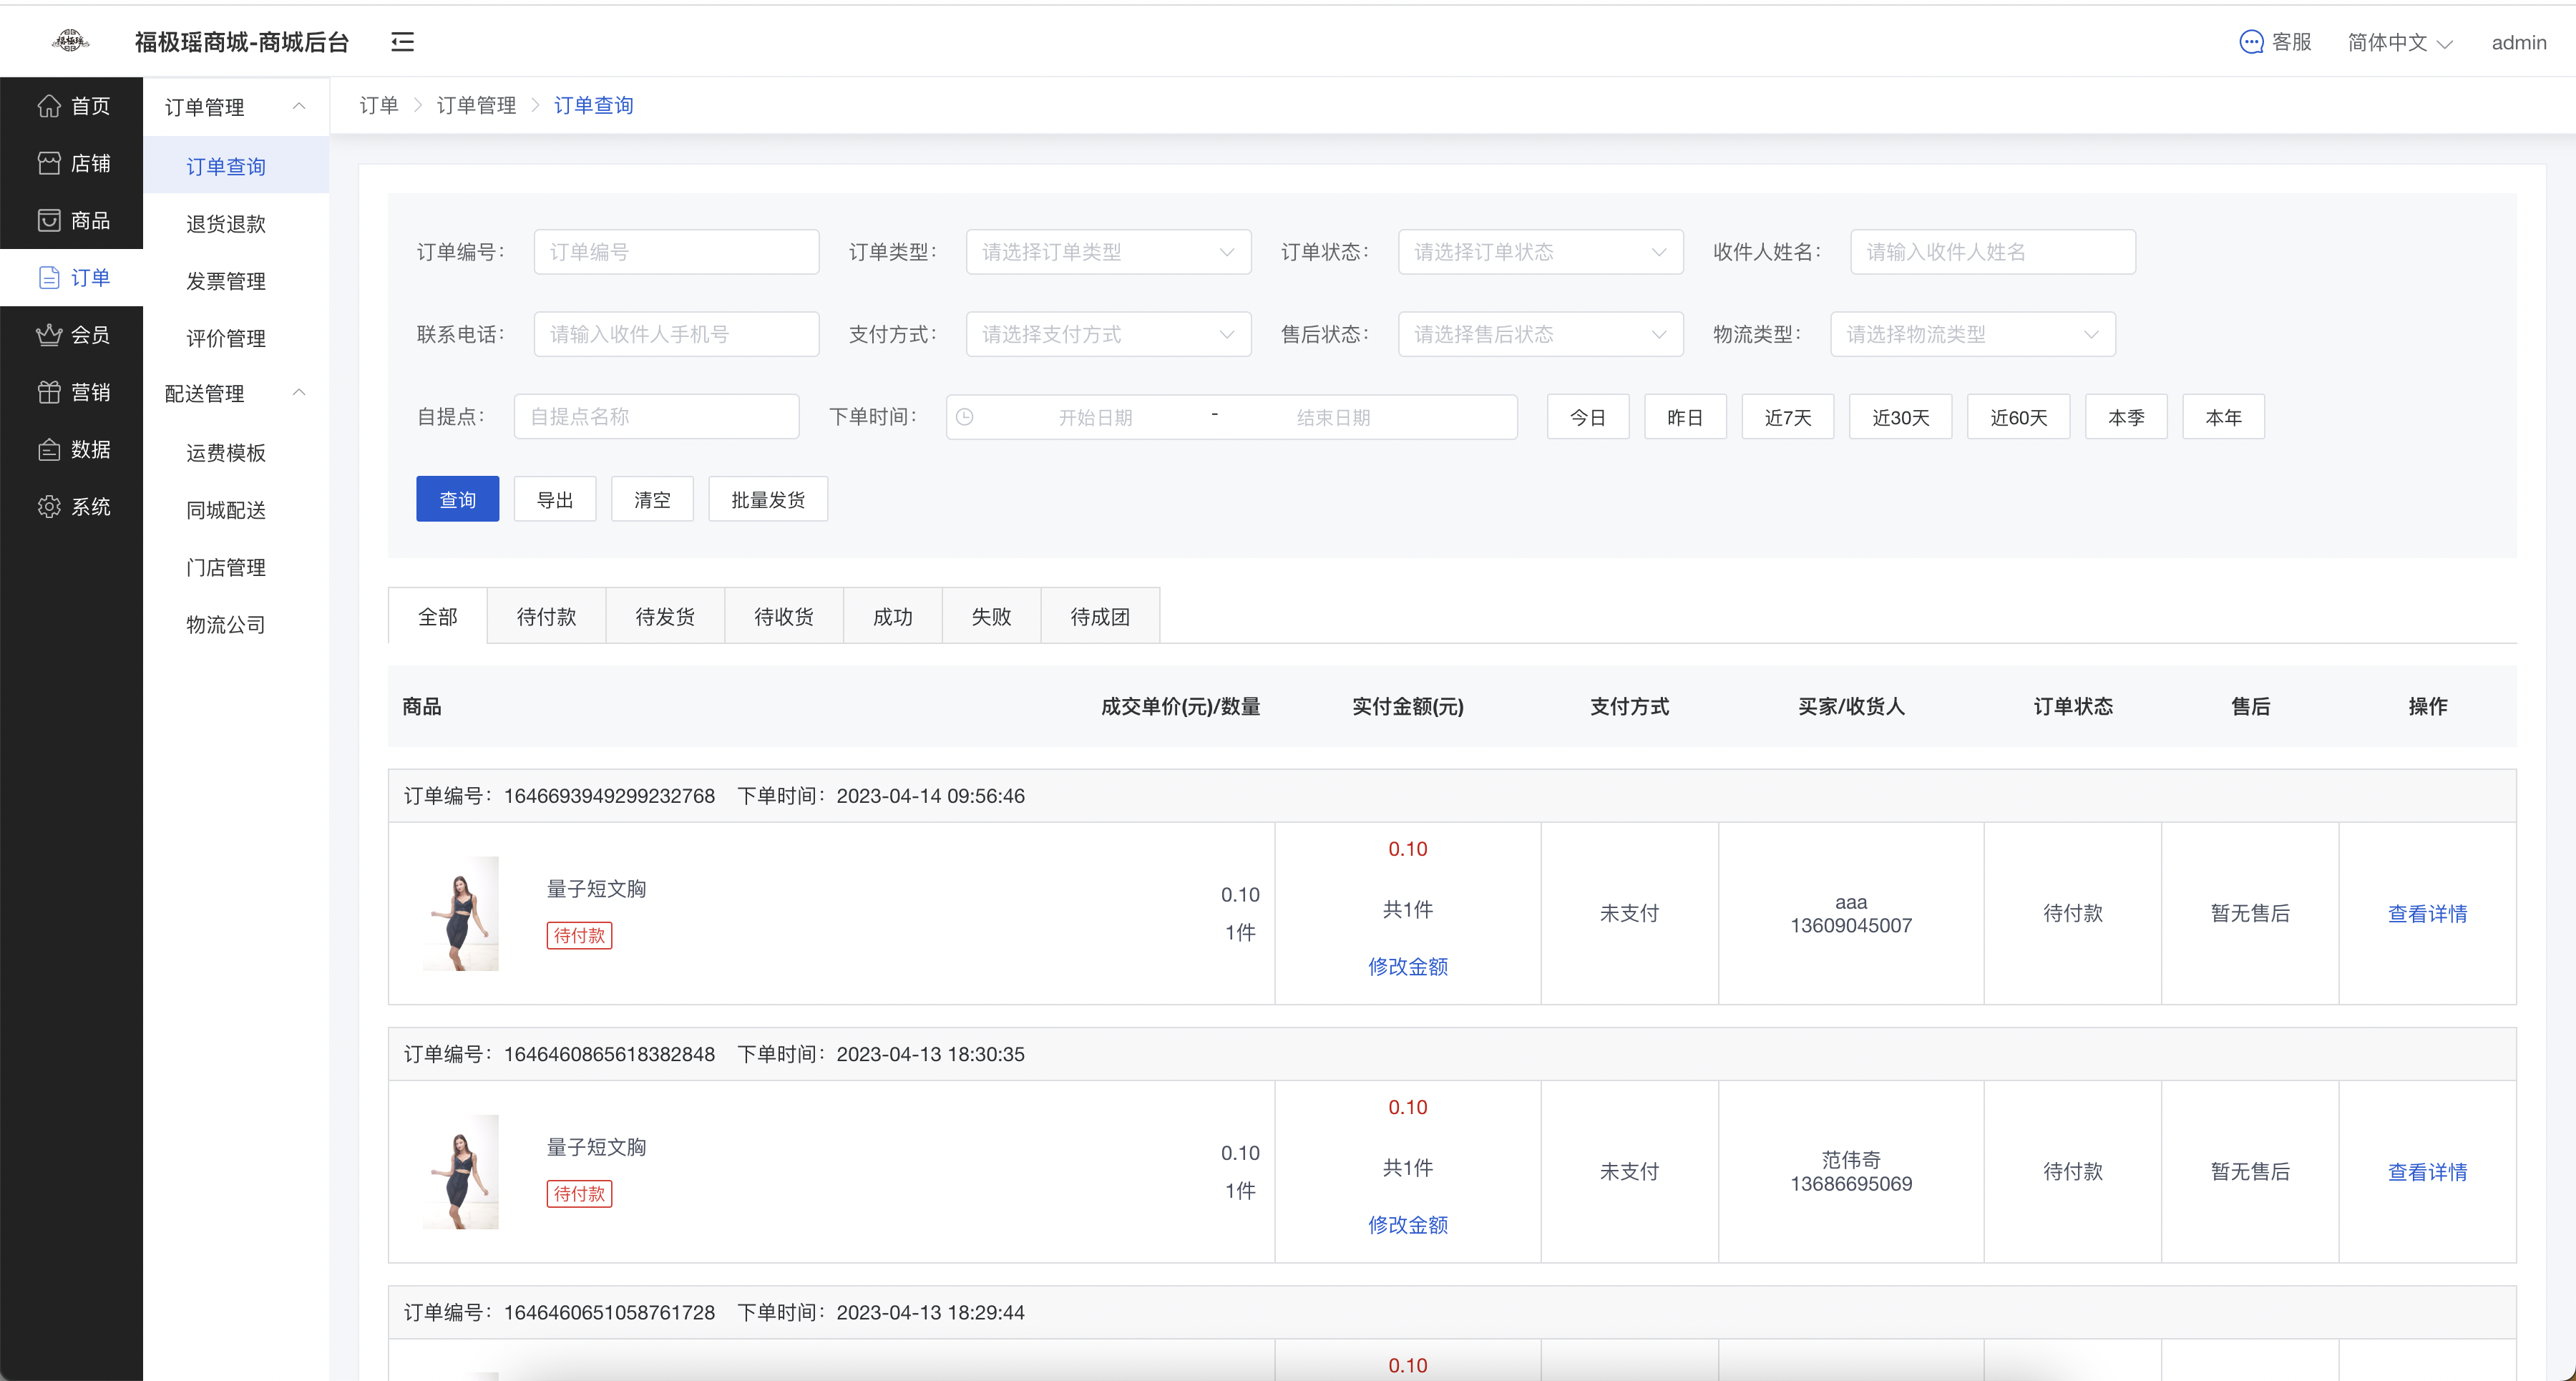Click 修改金额 for 范伟奇's order
Image resolution: width=2576 pixels, height=1381 pixels.
click(x=1408, y=1224)
